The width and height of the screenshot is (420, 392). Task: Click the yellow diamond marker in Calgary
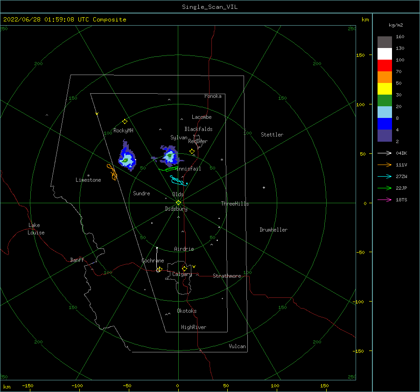click(x=184, y=268)
